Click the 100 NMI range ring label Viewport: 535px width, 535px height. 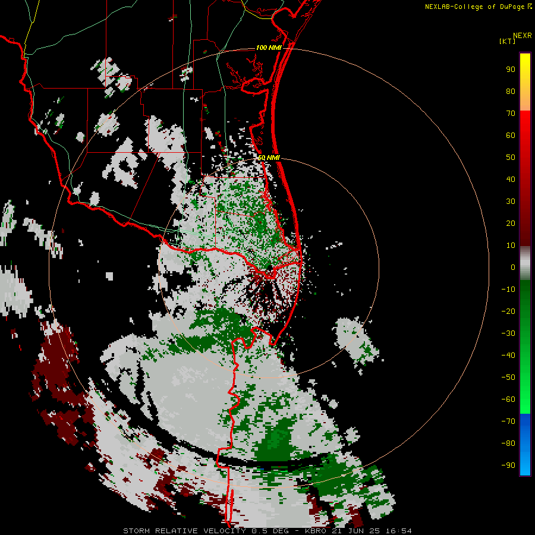click(269, 48)
